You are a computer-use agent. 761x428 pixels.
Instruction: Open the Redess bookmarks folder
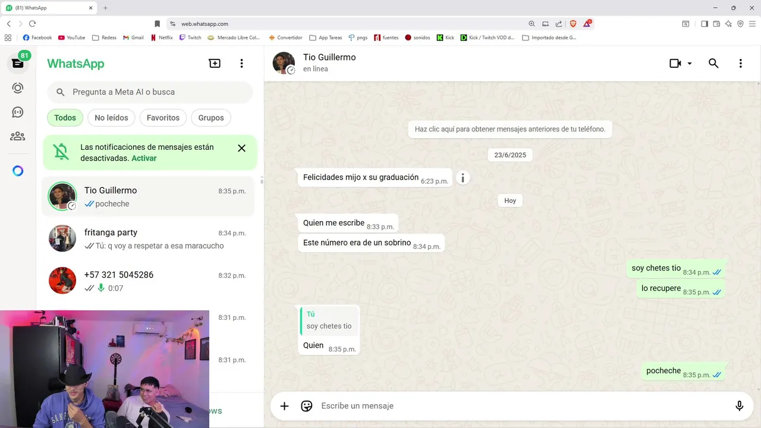pos(104,37)
